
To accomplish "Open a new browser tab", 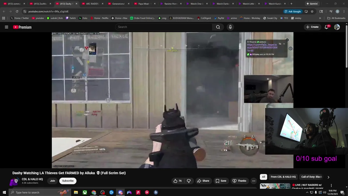I will (x=291, y=4).
